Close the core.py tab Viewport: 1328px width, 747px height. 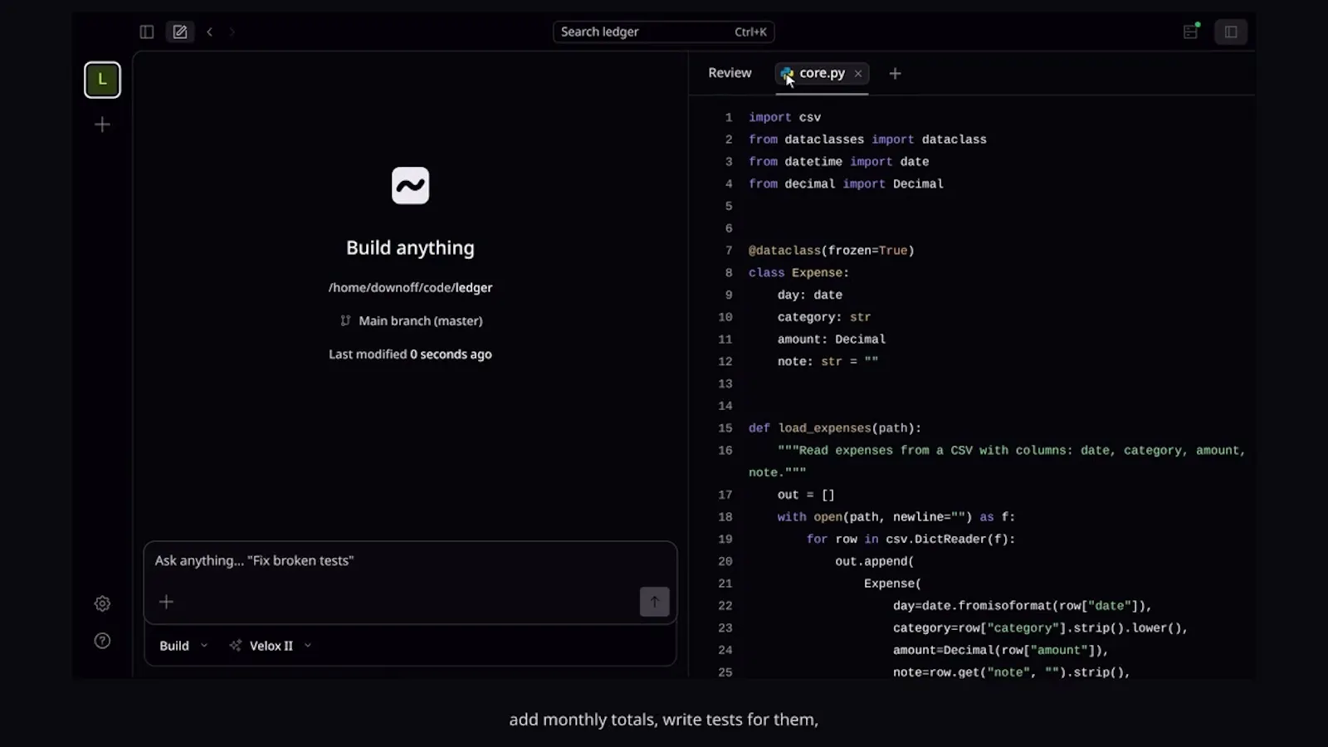pos(858,74)
